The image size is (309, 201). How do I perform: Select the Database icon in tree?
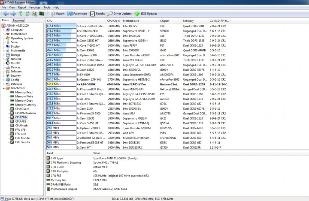[x=8, y=84]
